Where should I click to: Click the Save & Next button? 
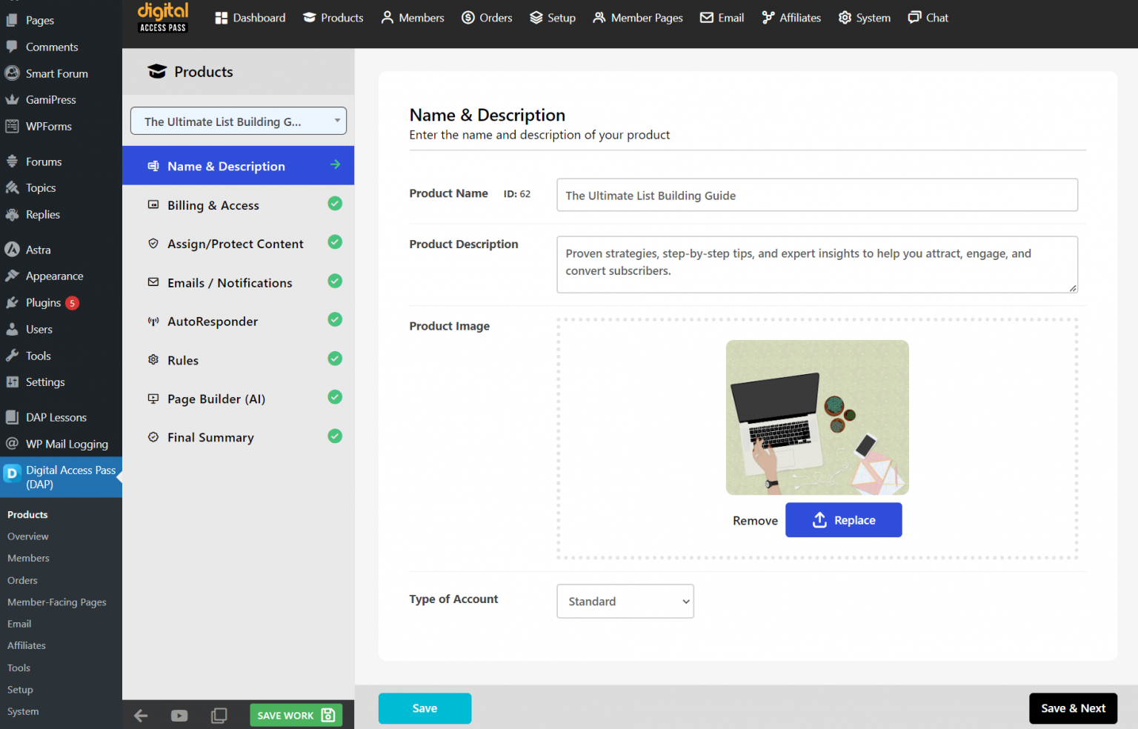click(x=1073, y=708)
